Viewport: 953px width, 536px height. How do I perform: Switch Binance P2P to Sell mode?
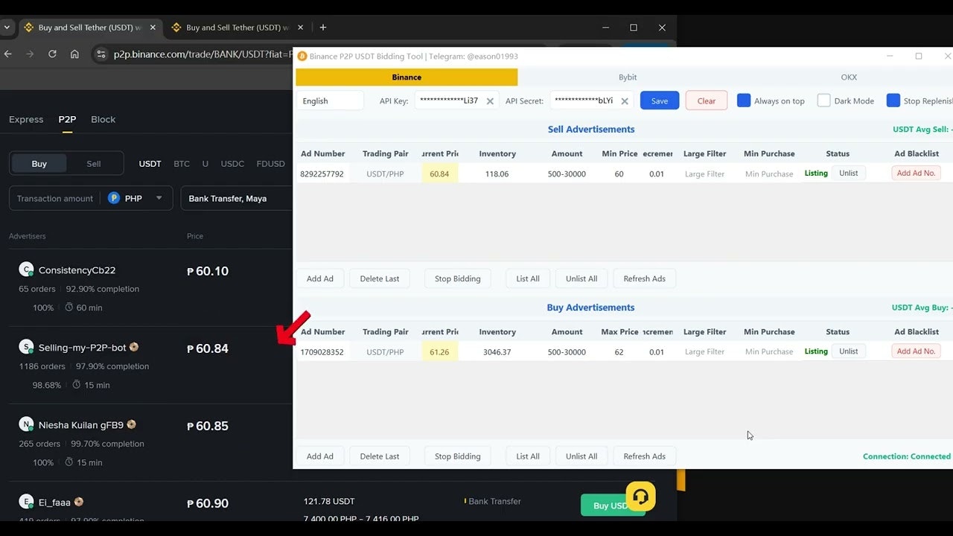click(94, 164)
